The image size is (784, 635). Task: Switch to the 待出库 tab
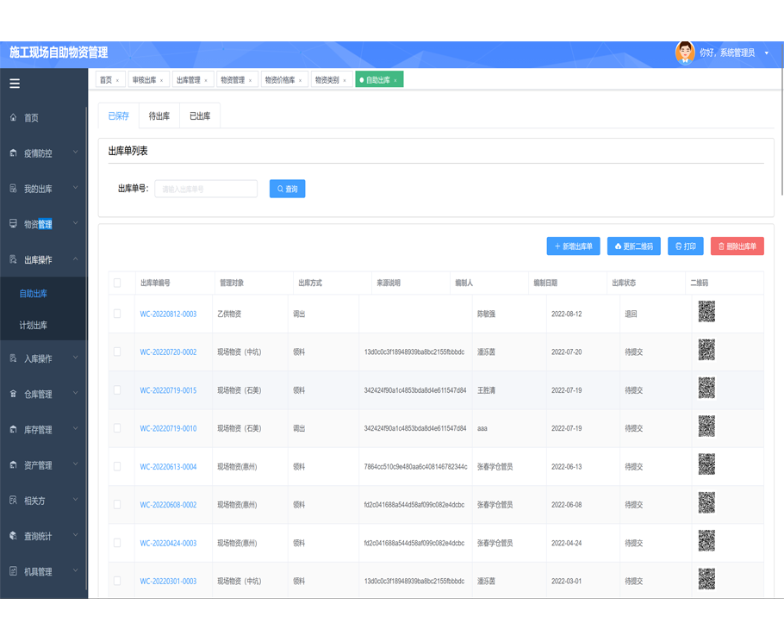[x=159, y=116]
